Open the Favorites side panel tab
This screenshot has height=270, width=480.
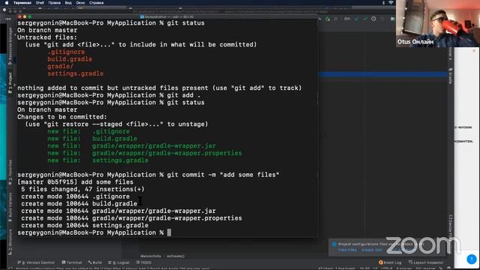pyautogui.click(x=10, y=172)
